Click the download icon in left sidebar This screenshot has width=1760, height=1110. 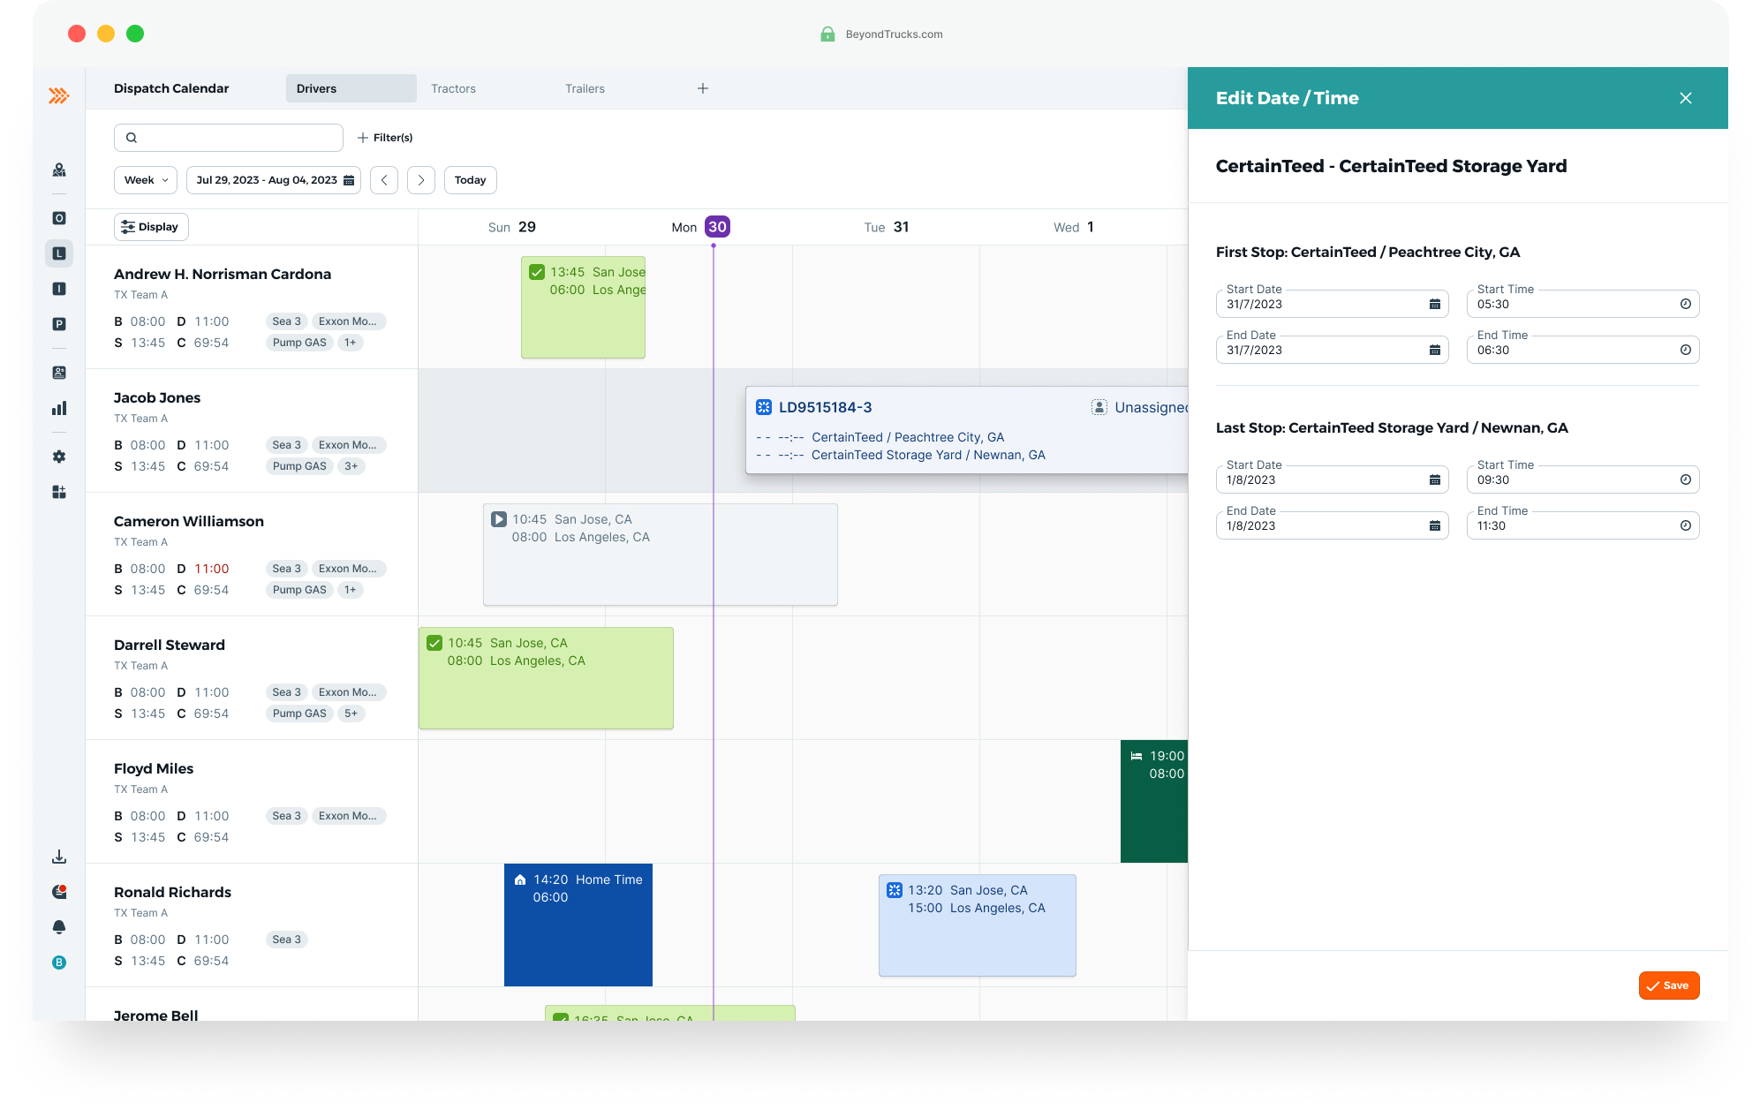tap(59, 857)
